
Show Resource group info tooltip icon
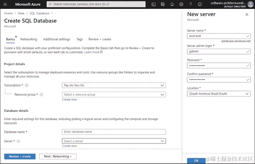pyautogui.click(x=41, y=95)
